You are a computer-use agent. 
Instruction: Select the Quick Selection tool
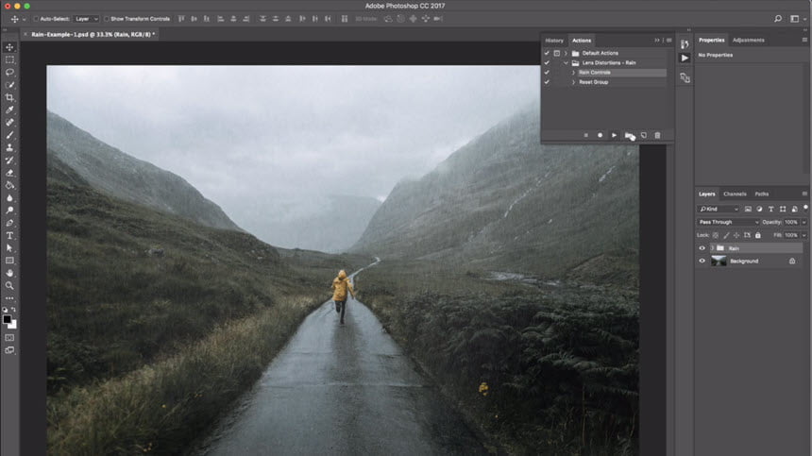[x=9, y=85]
